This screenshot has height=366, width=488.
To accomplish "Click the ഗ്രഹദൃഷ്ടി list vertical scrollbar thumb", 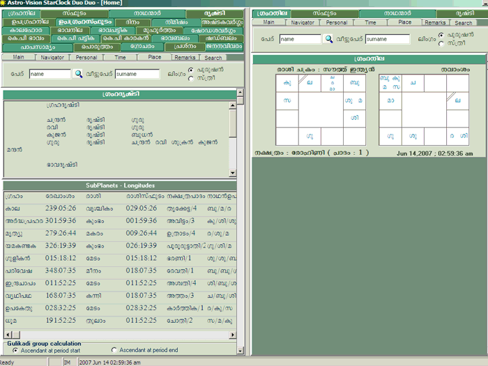I will tap(232, 123).
